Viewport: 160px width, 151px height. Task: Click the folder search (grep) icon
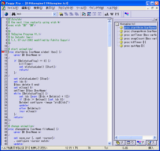pyautogui.click(x=61, y=14)
